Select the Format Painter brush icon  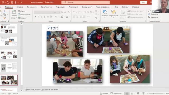click(5, 18)
